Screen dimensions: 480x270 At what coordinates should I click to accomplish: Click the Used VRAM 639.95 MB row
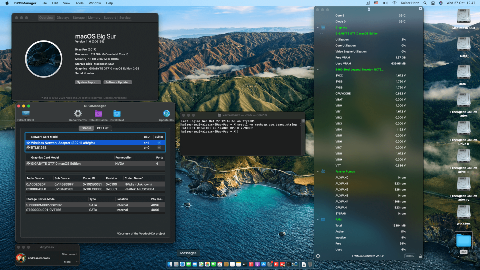coord(370,63)
